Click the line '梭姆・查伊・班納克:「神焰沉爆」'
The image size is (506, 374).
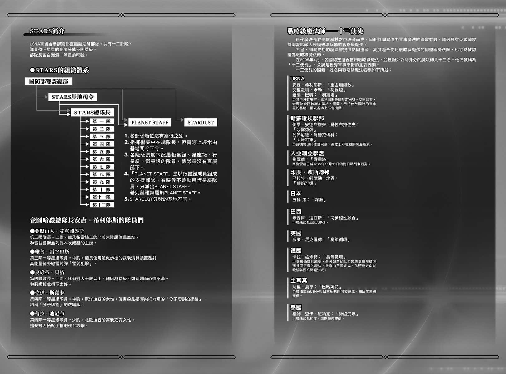click(326, 314)
